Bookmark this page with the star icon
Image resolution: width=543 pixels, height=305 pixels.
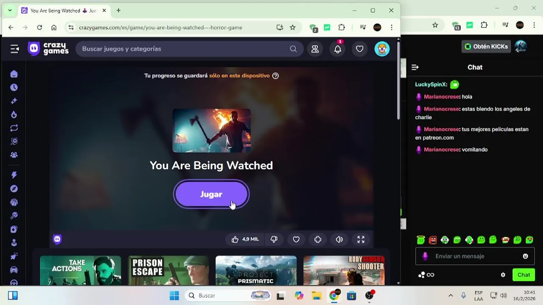point(293,28)
